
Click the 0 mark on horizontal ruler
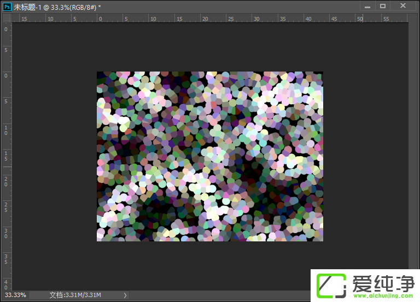pyautogui.click(x=101, y=19)
